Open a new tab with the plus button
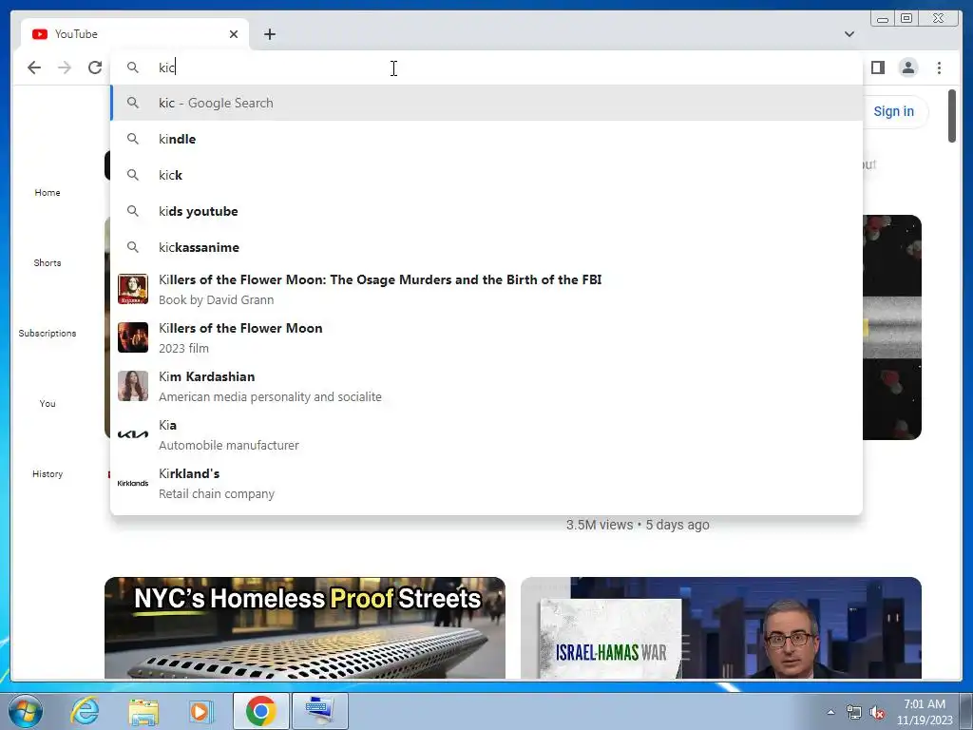 [x=269, y=34]
